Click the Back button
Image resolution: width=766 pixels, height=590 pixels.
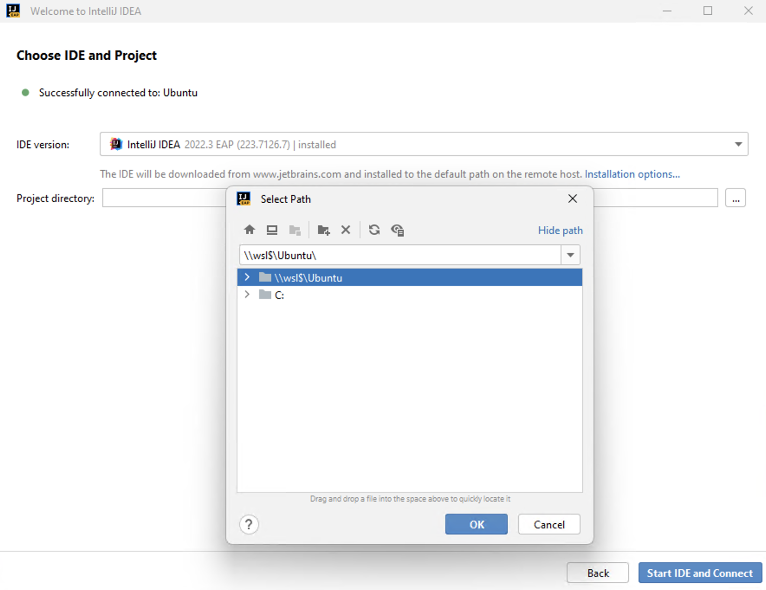(597, 573)
